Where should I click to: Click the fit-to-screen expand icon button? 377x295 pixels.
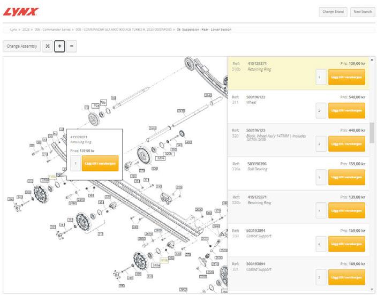[x=48, y=46]
